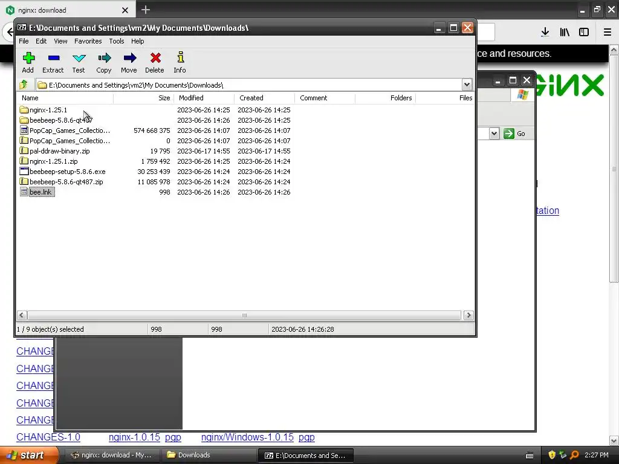Expand the Explorer address bar dropdown
Viewport: 619px width, 464px height.
[494, 134]
